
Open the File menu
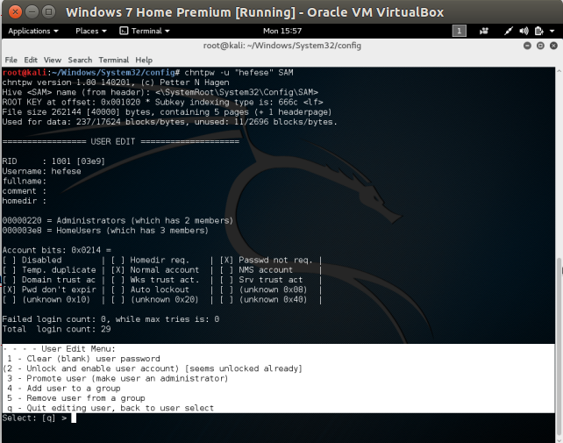[x=11, y=60]
